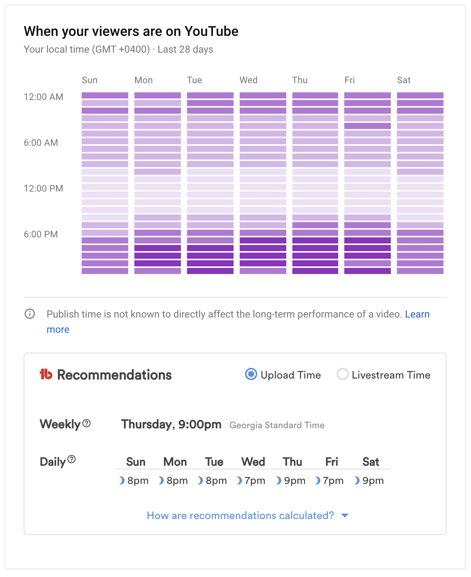471x577 pixels.
Task: Expand How are recommendations calculated section
Action: pos(240,516)
